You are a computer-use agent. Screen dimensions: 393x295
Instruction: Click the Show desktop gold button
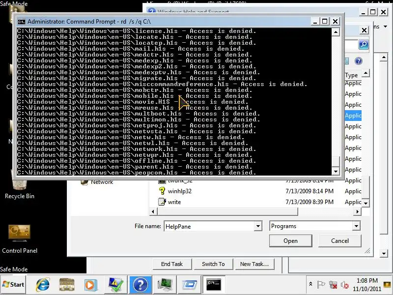pos(388,285)
